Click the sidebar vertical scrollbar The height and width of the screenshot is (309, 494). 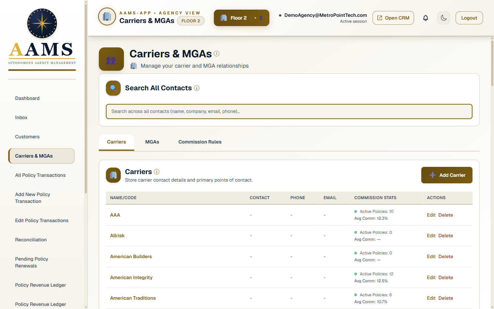pos(86,98)
